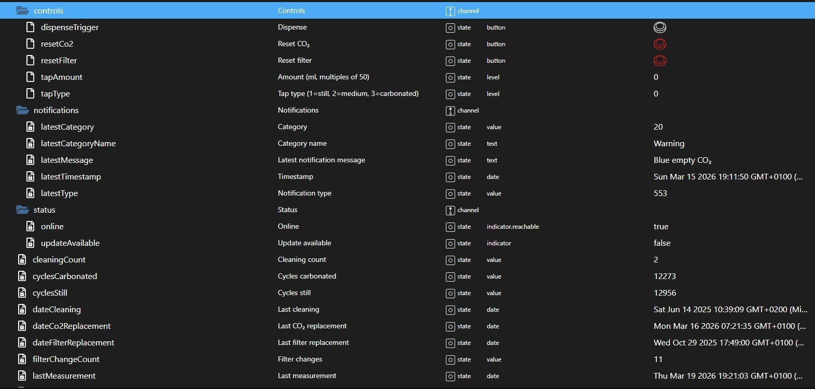Click the red Reset CO₂ button icon

(659, 44)
